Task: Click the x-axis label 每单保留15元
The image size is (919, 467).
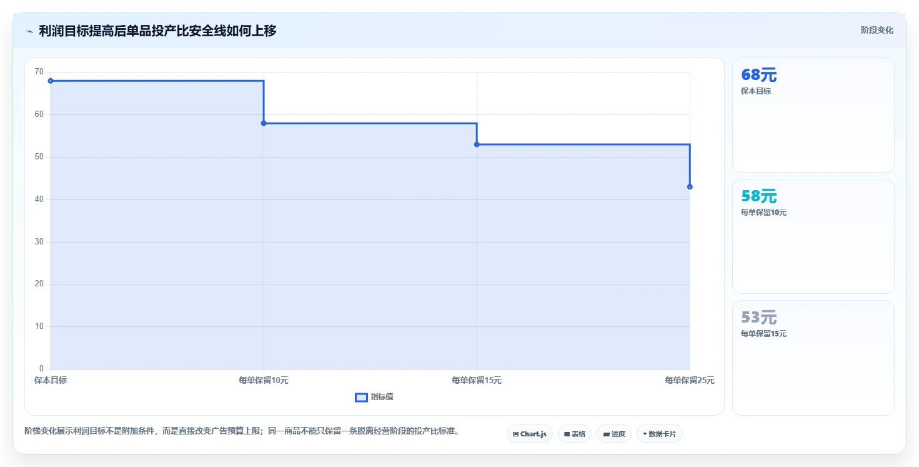Action: coord(477,380)
